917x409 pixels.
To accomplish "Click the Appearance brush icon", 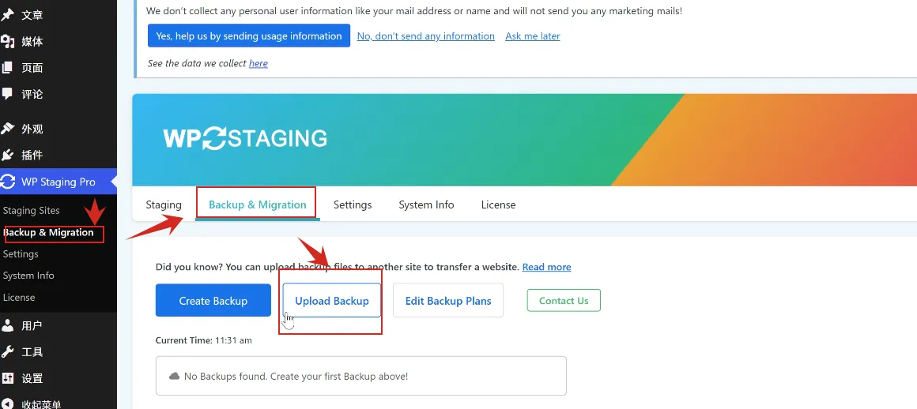I will [x=8, y=129].
